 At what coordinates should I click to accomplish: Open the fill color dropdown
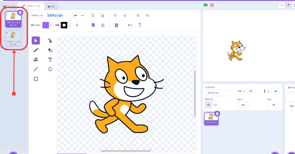[x=50, y=25]
